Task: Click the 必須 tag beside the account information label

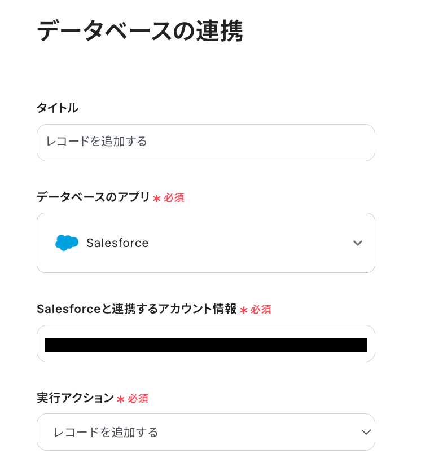Action: (x=261, y=310)
